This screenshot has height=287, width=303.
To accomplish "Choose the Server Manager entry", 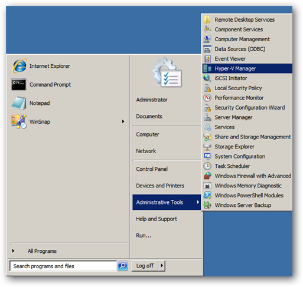I will point(247,117).
